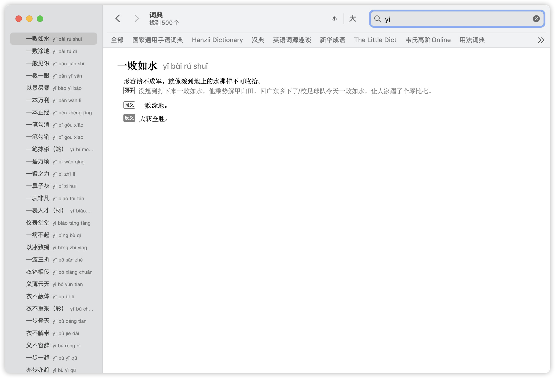Select the 新华成语 dictionary tab

pyautogui.click(x=332, y=40)
